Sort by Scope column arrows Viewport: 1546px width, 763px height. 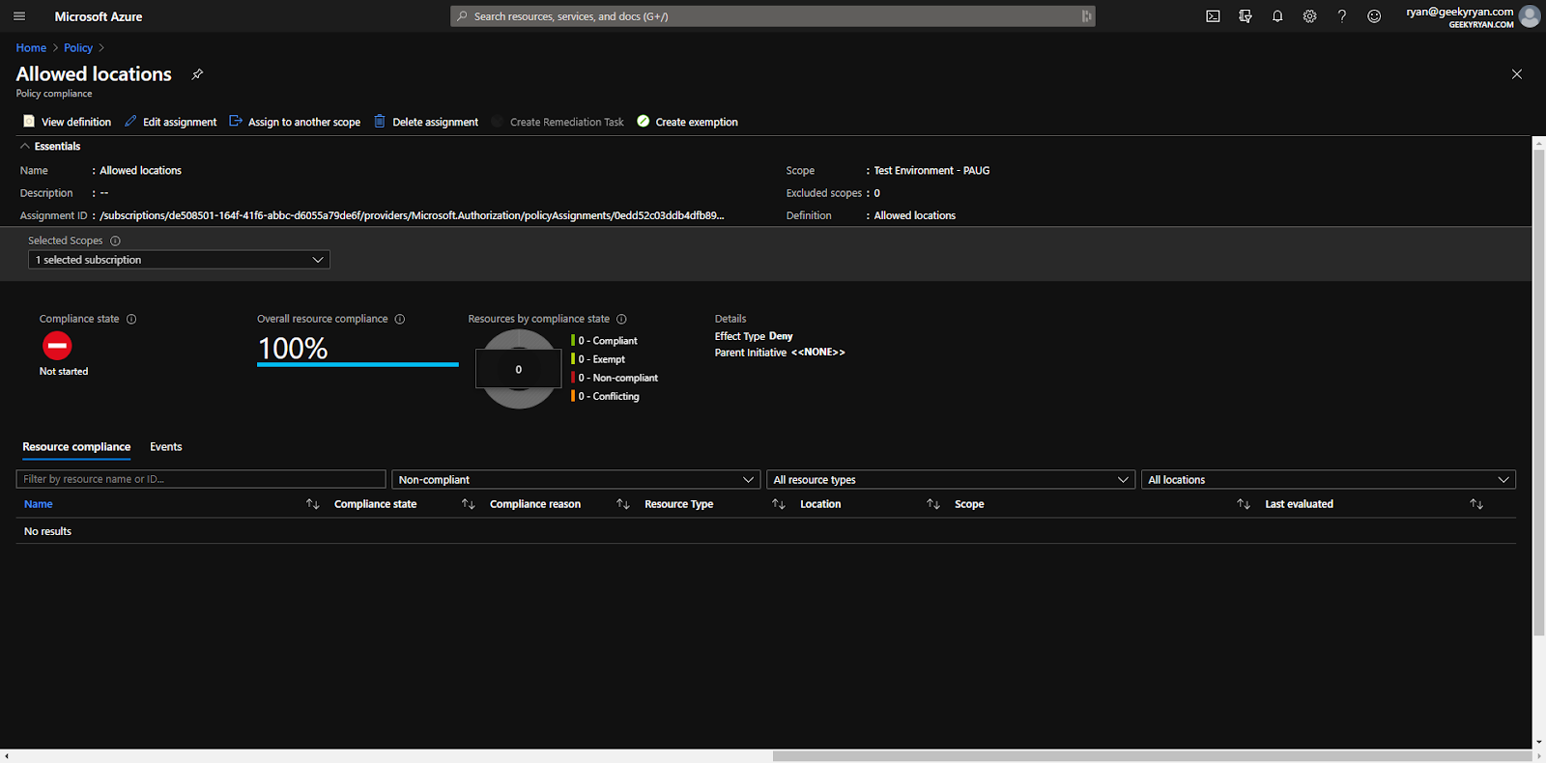(1243, 504)
